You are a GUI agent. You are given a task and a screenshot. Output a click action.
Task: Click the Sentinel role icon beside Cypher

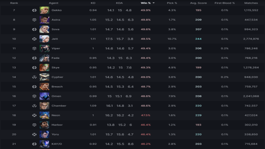34,77
